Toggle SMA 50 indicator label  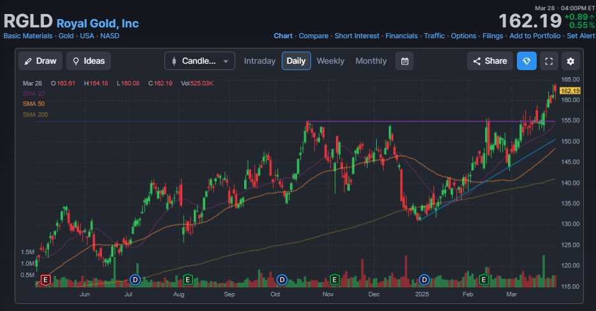[x=33, y=104]
